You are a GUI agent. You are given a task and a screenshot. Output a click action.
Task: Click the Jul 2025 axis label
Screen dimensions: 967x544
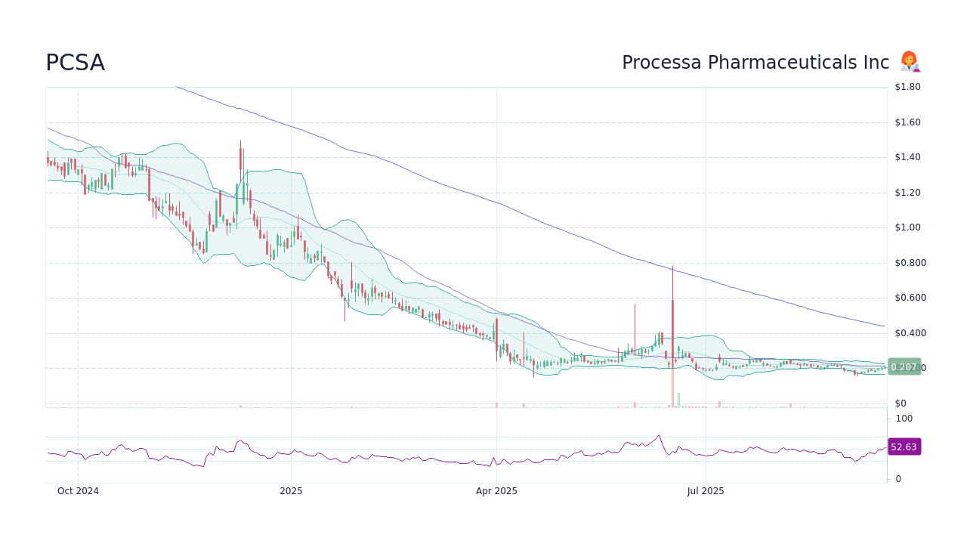[x=706, y=491]
